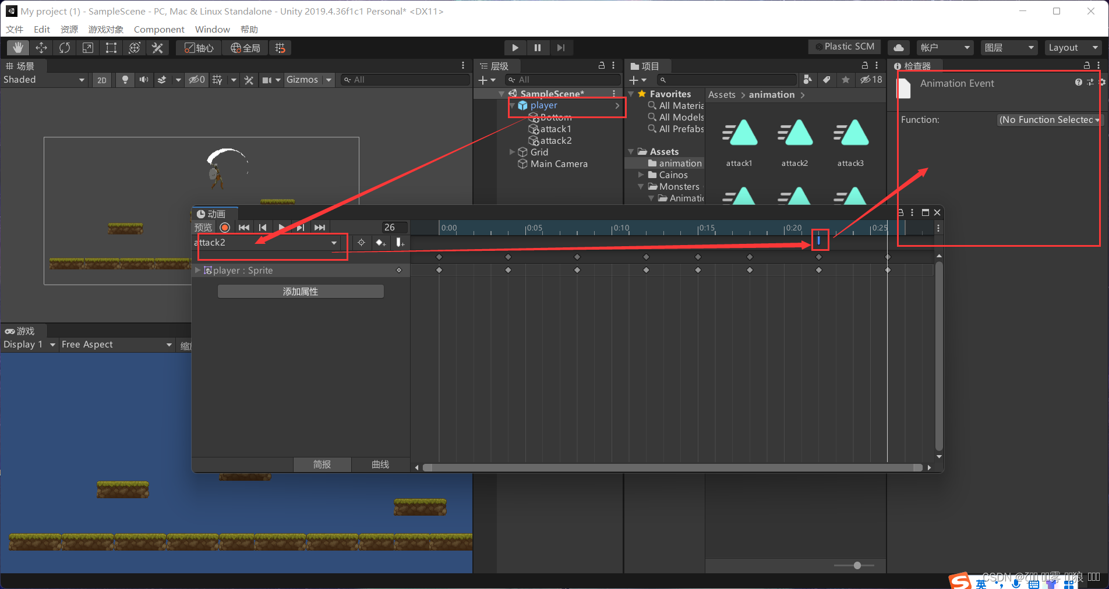Save search to Favorites star icon
The height and width of the screenshot is (589, 1109).
click(x=846, y=80)
